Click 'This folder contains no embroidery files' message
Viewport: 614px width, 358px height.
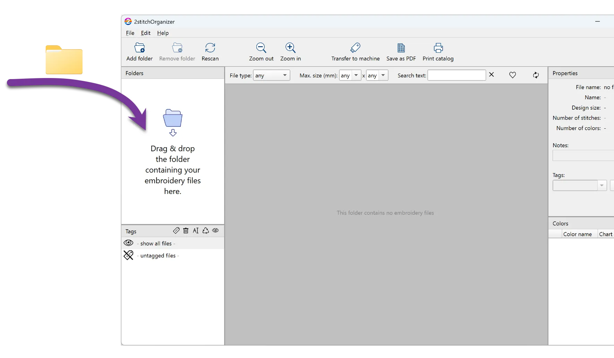pyautogui.click(x=385, y=213)
